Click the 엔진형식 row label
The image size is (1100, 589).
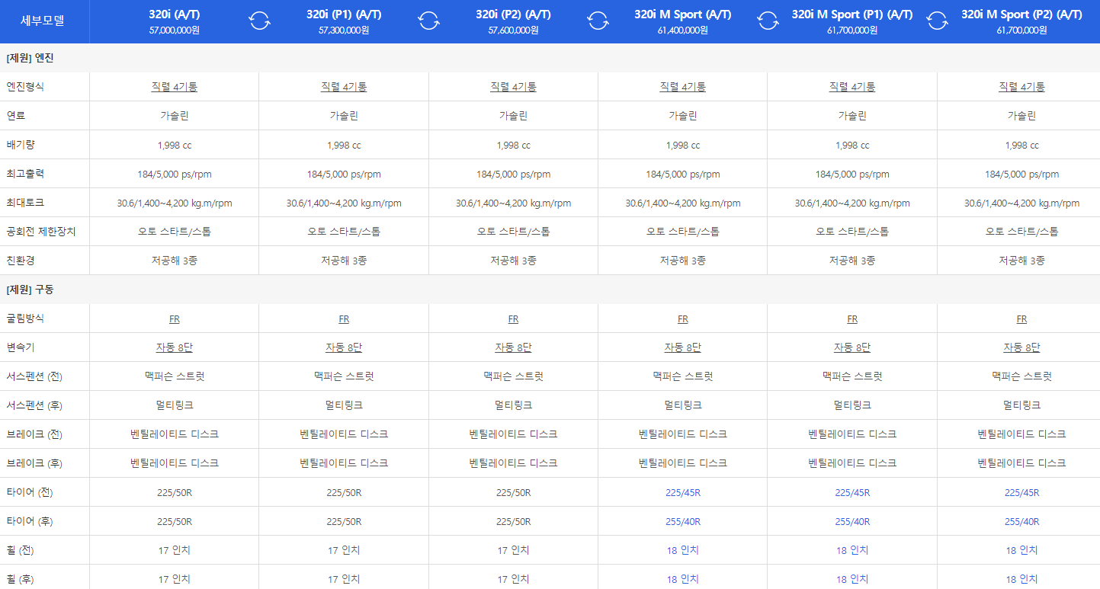tap(25, 87)
